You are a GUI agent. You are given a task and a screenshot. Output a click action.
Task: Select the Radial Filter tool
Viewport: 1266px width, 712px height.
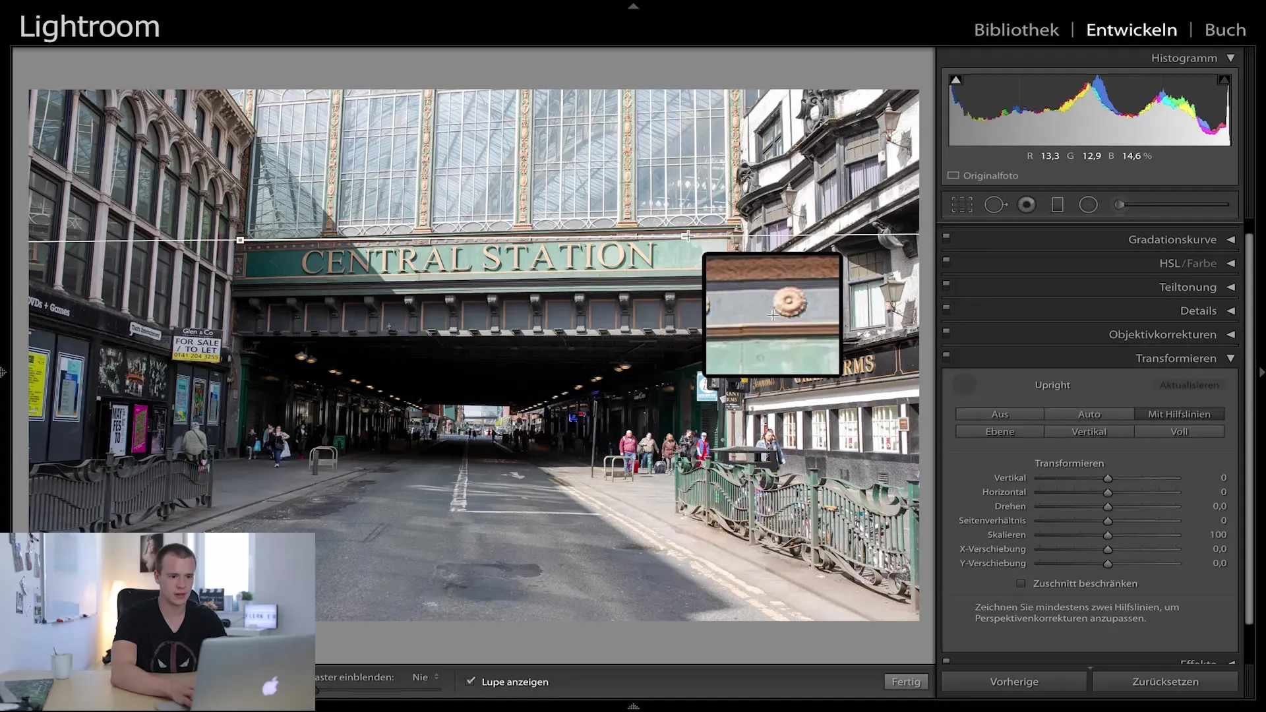pyautogui.click(x=1089, y=205)
